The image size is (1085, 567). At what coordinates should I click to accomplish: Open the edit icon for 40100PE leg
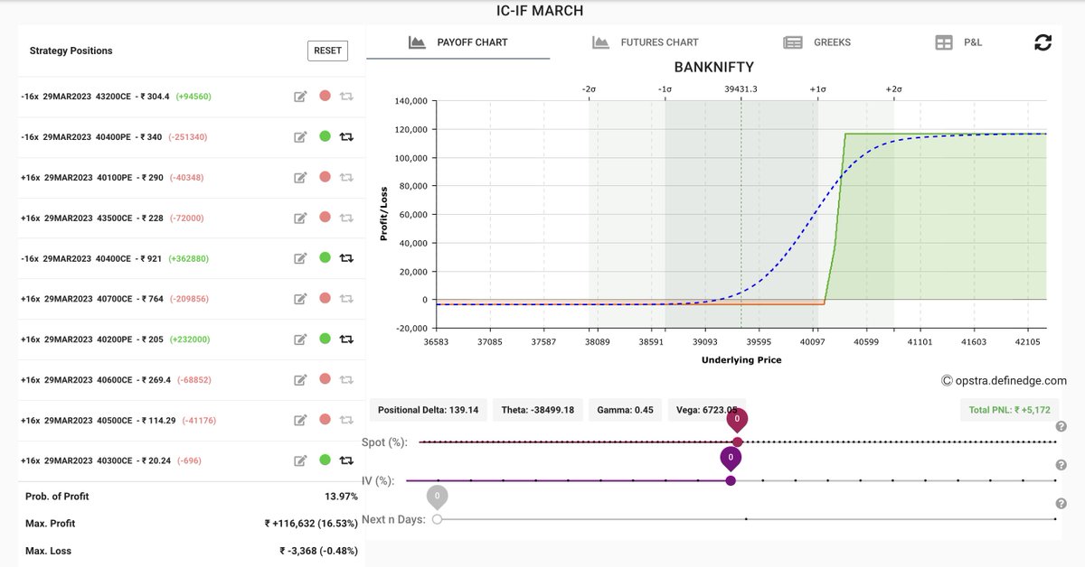[300, 177]
